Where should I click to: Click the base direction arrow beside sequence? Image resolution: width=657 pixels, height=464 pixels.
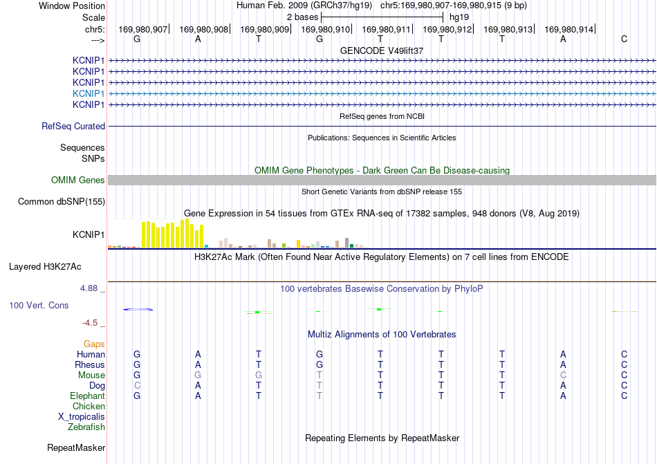(x=98, y=40)
